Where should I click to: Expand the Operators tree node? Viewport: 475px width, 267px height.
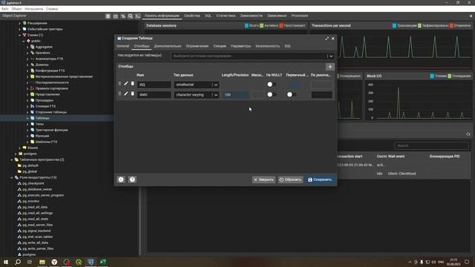coord(27,53)
